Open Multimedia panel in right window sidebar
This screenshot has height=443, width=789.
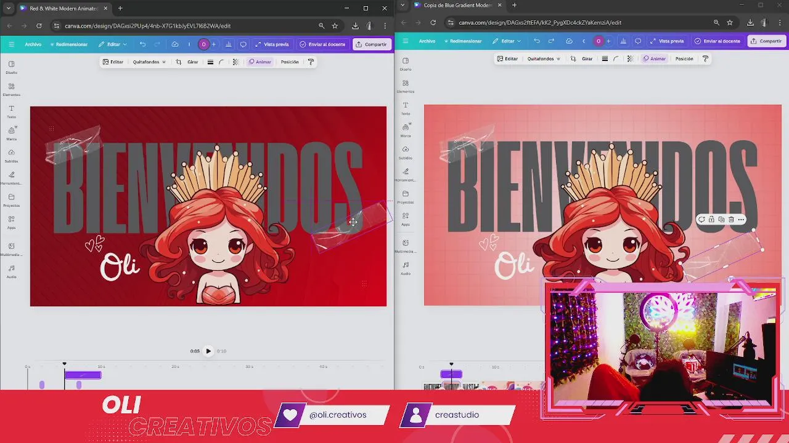coord(406,246)
